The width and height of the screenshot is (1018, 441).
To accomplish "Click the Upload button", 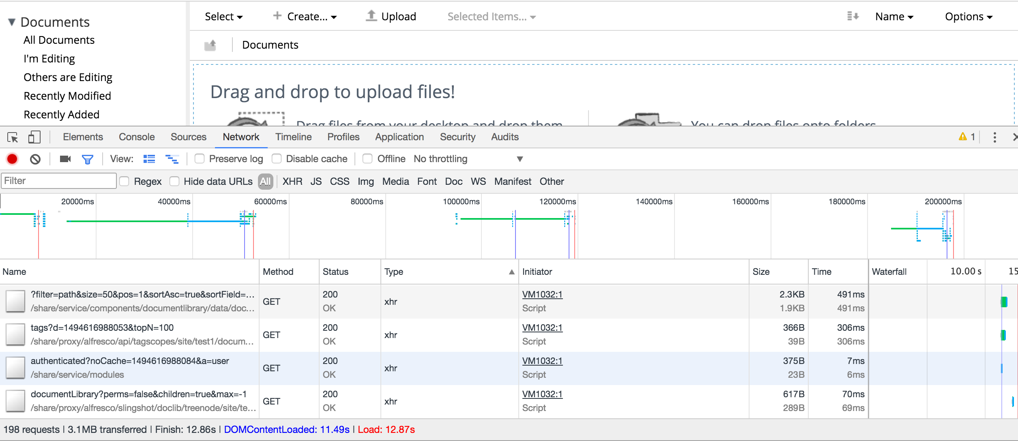I will [391, 17].
